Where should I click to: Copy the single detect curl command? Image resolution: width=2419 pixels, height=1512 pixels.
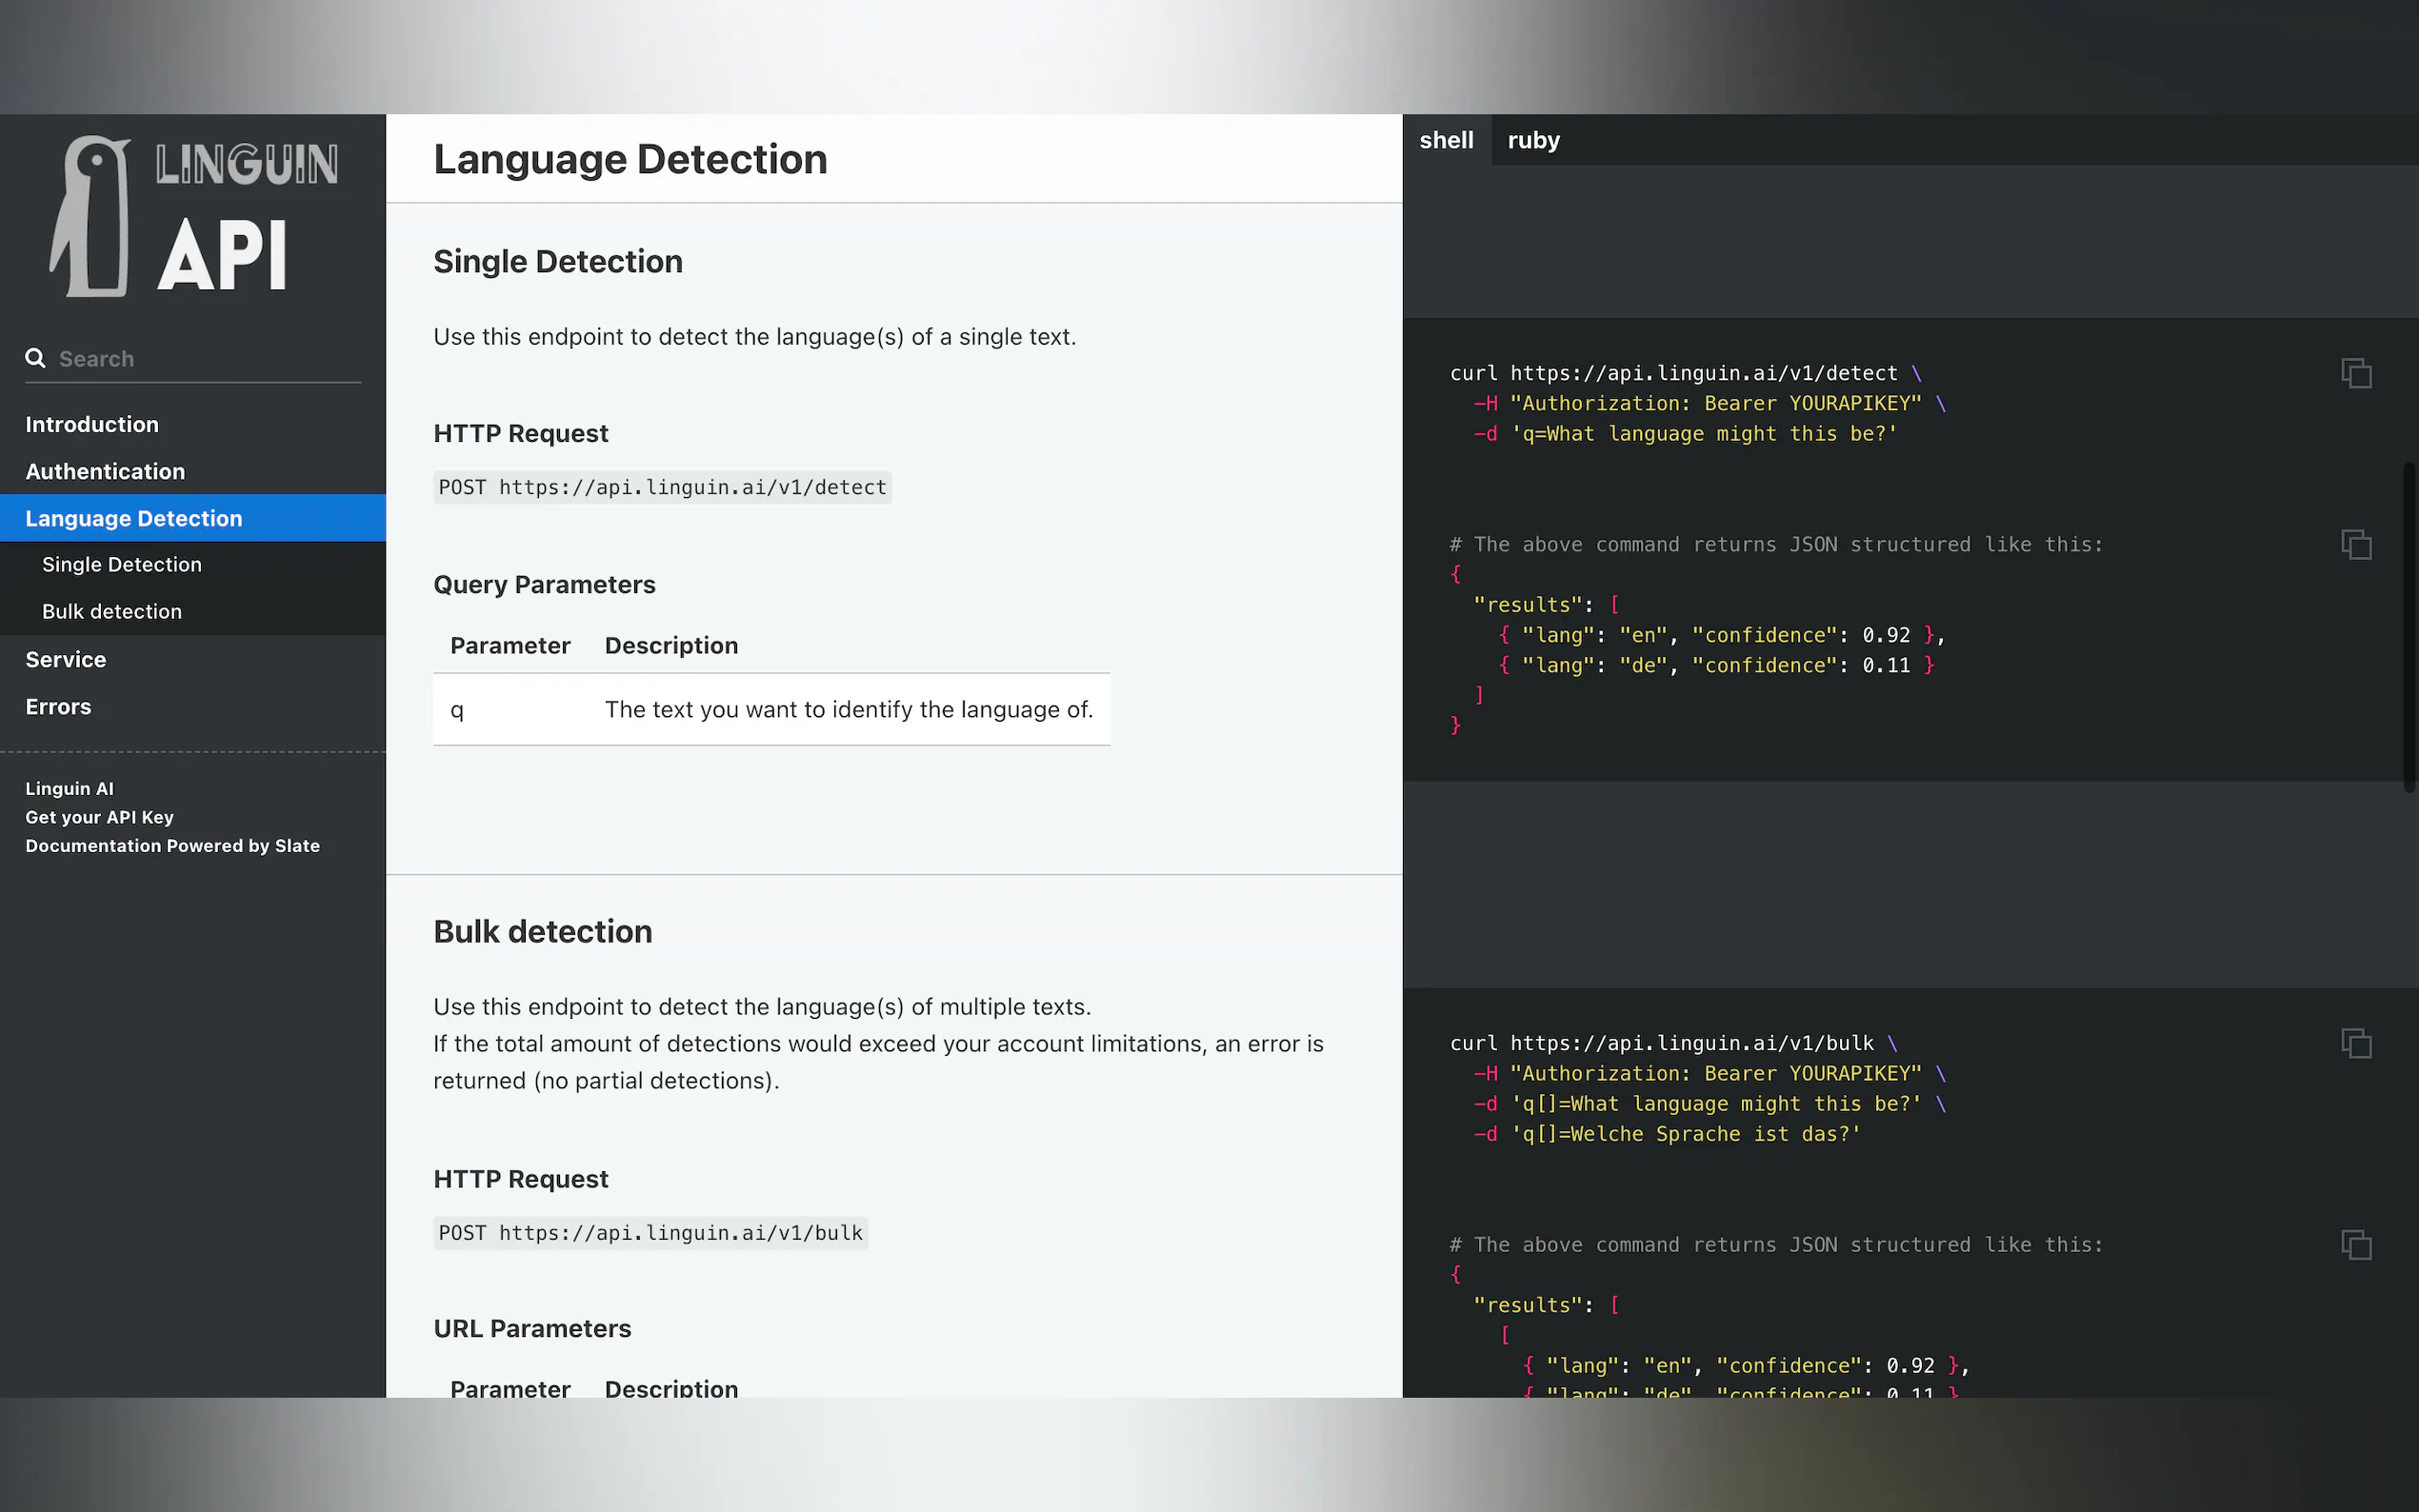tap(2355, 373)
